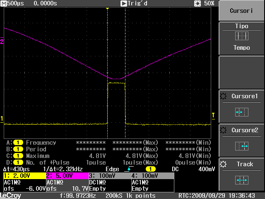Click the trigger level T marker
Image resolution: width=265 pixels, height=199 pixels.
pyautogui.click(x=213, y=115)
